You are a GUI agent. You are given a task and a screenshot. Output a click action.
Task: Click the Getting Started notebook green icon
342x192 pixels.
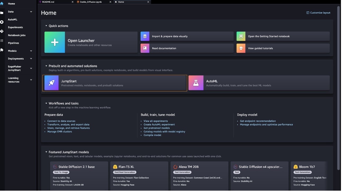point(241,36)
